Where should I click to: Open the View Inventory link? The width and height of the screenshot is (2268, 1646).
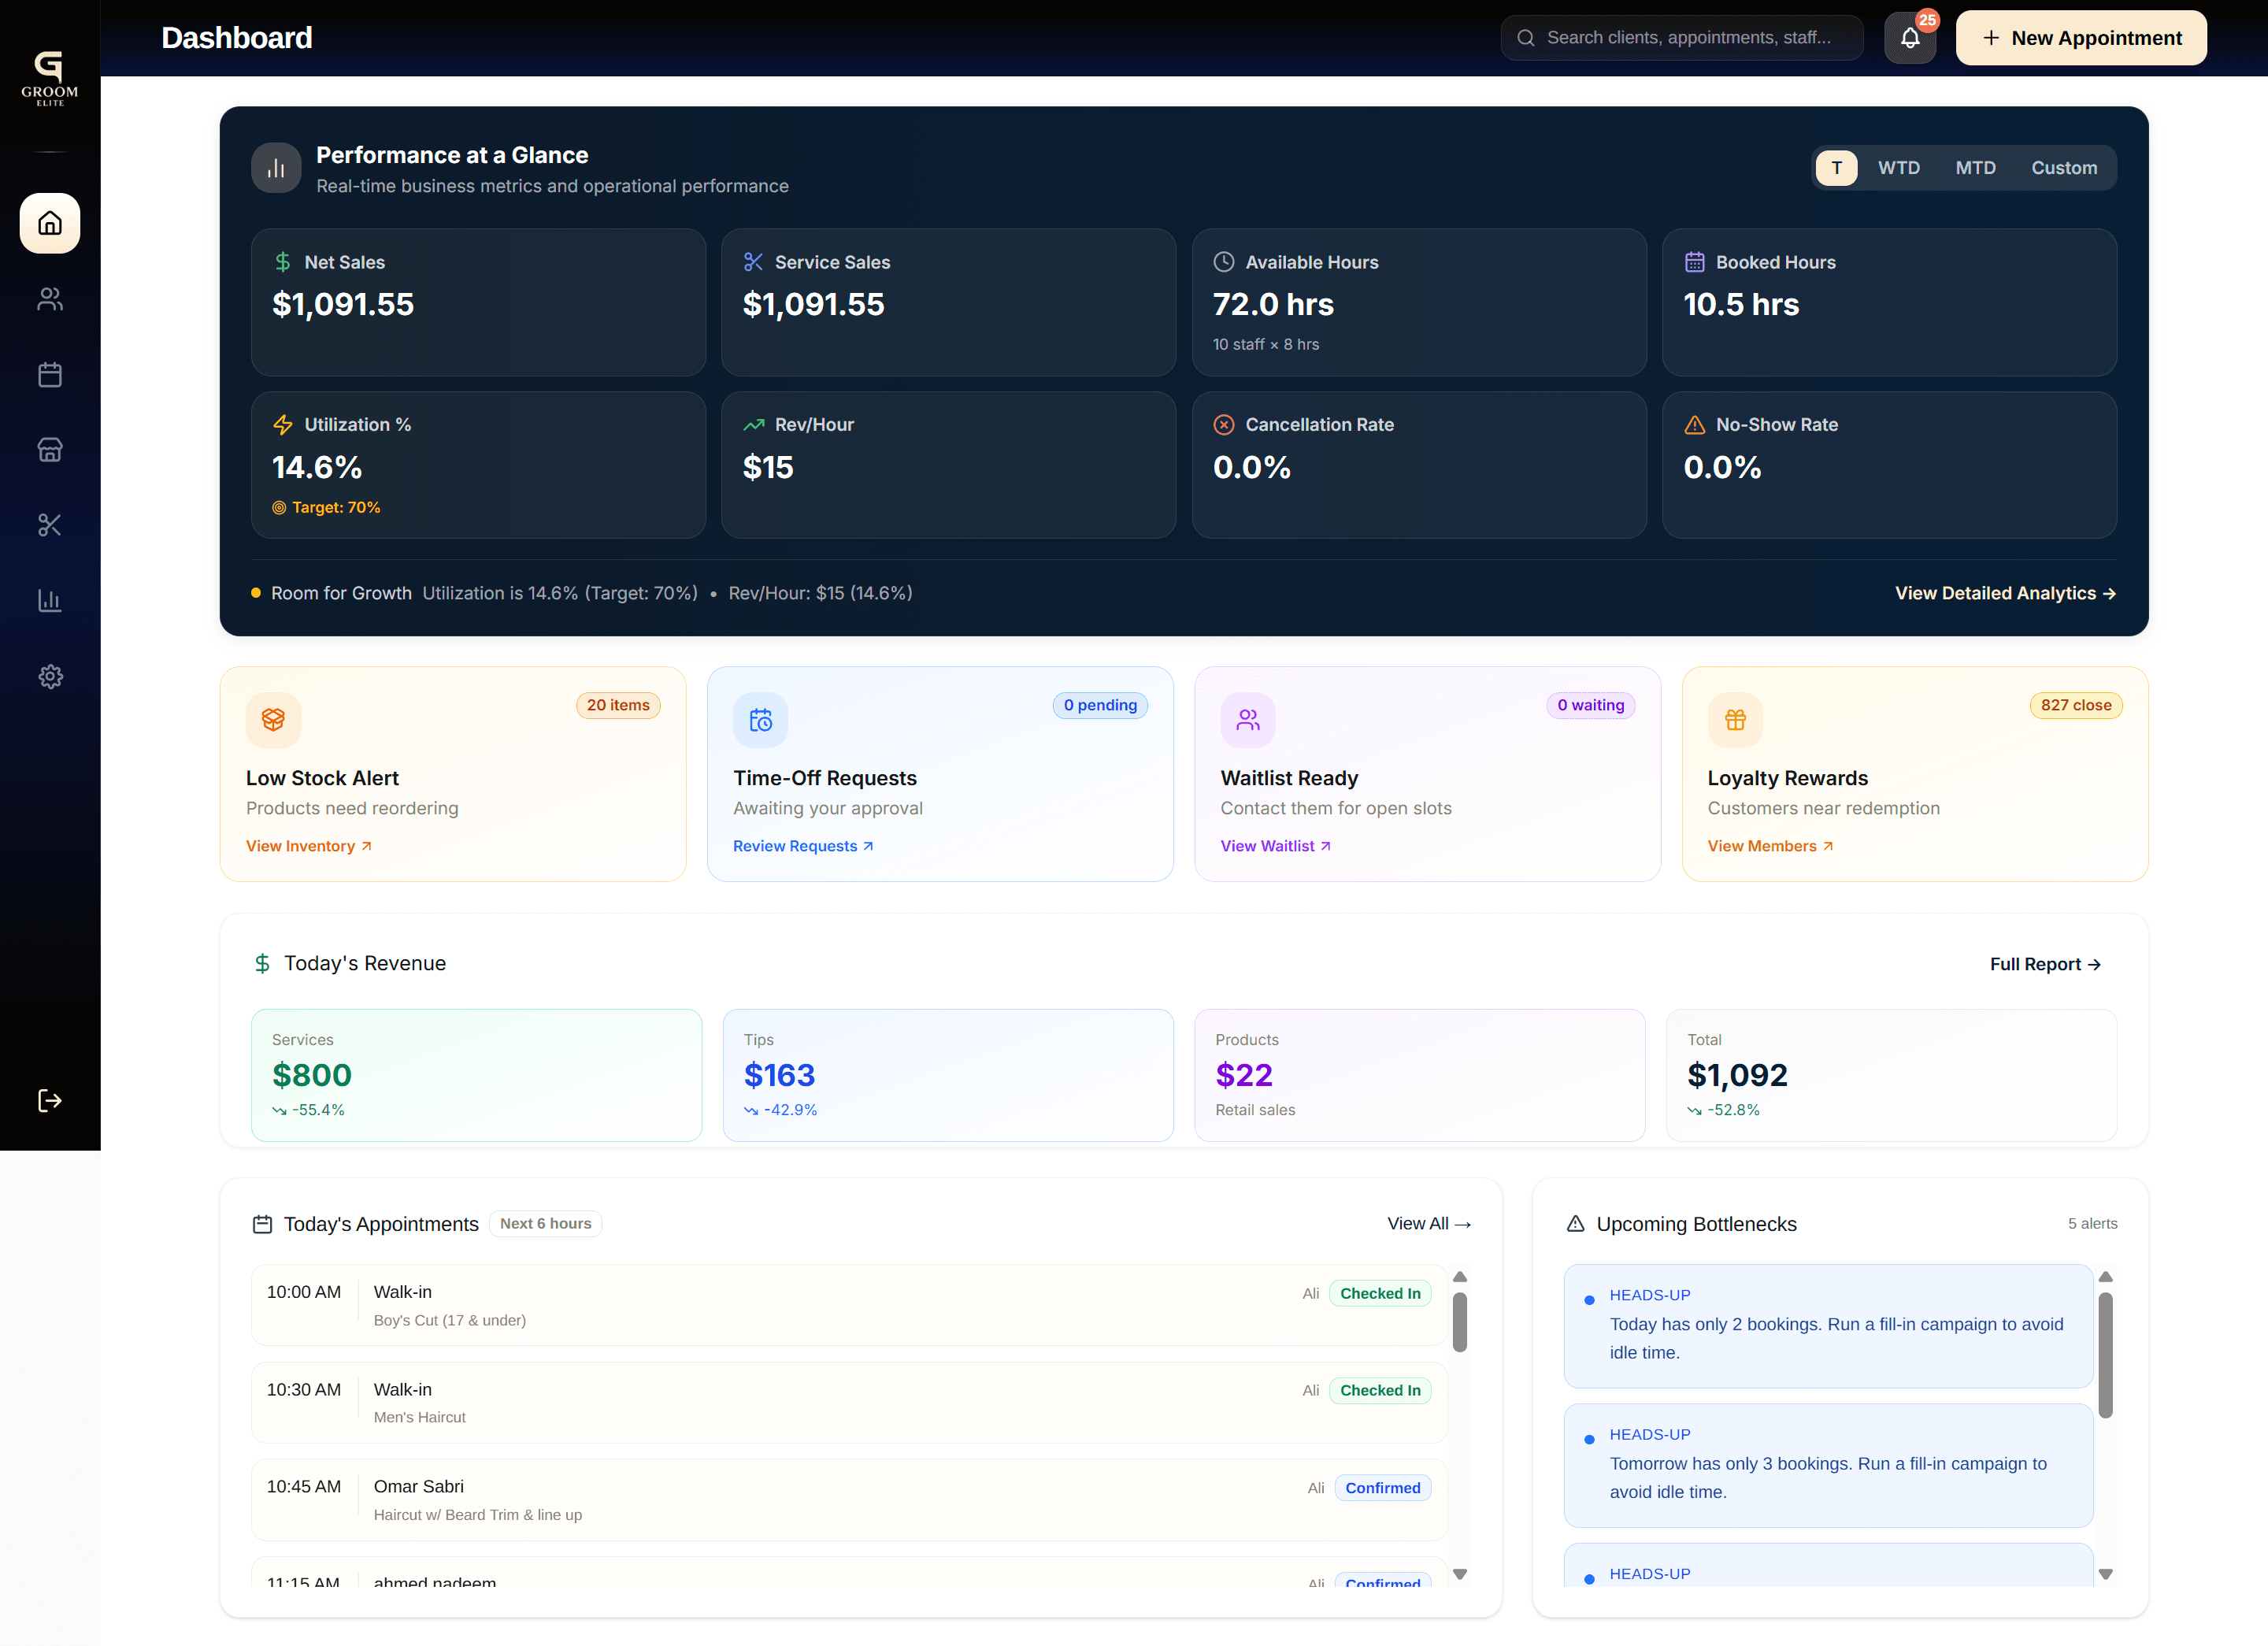tap(309, 846)
